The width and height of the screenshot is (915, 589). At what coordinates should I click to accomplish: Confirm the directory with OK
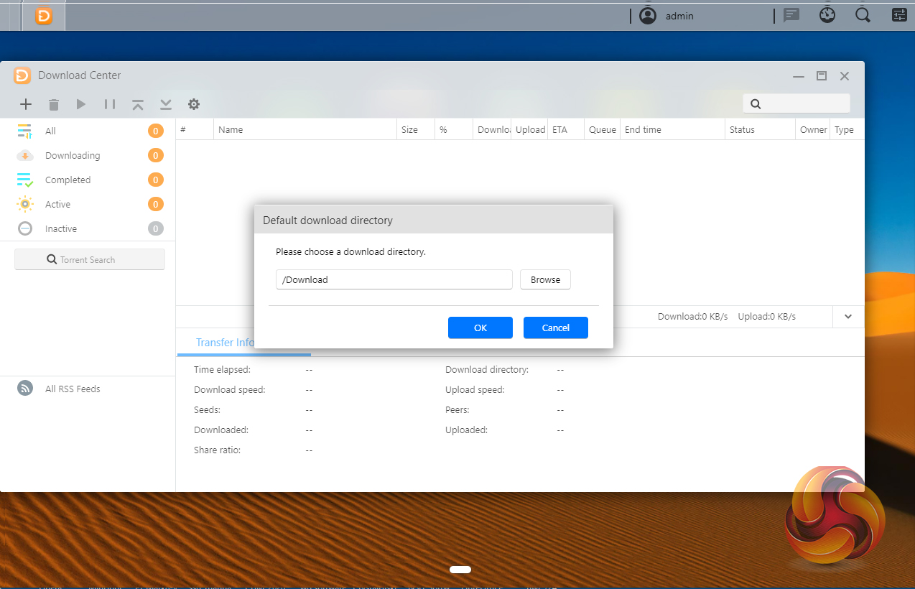pyautogui.click(x=480, y=328)
